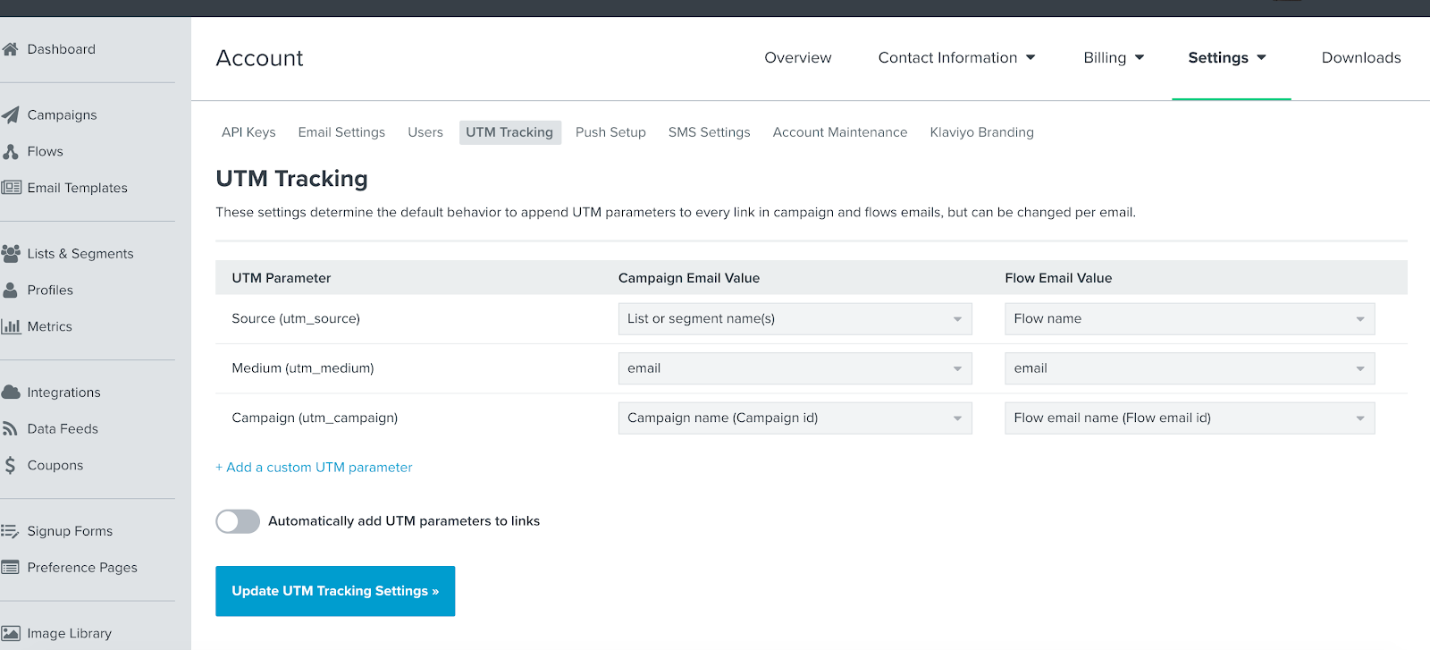Click the Flows icon in sidebar
This screenshot has height=650, width=1430.
click(x=10, y=152)
